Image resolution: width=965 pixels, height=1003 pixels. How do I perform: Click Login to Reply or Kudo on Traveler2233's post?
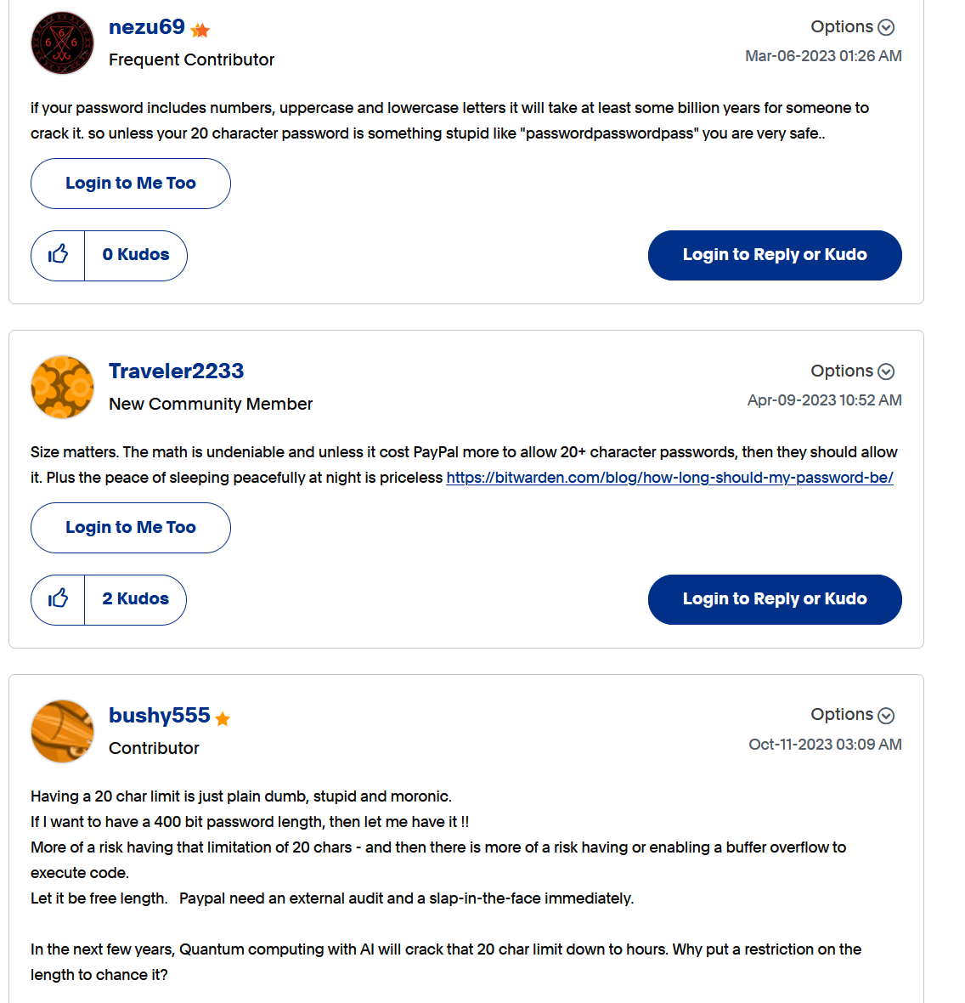(775, 599)
